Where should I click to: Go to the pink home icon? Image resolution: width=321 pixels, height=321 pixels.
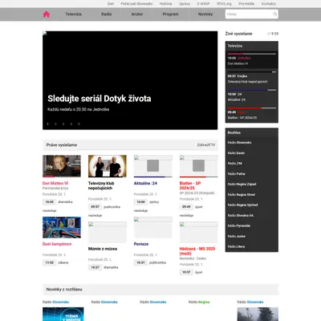pyautogui.click(x=47, y=14)
